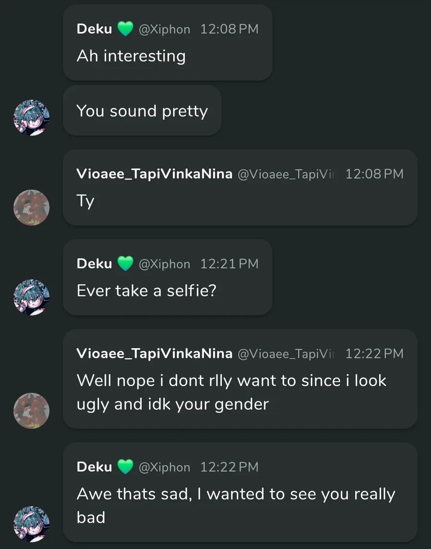Viewport: 431px width, 549px height.
Task: Click the 12:21 PM timestamp
Action: [x=229, y=264]
